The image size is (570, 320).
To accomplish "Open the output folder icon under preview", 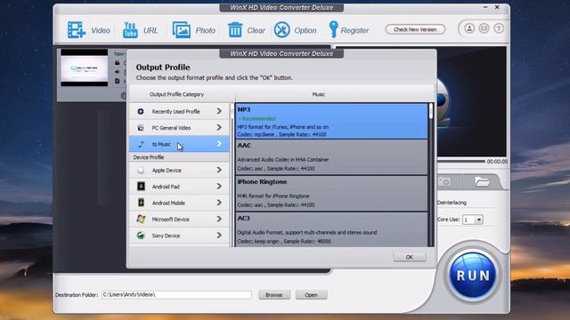I will point(482,181).
